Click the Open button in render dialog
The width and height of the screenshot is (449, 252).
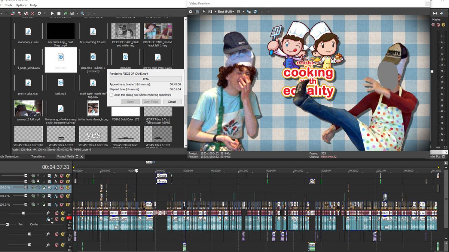(x=130, y=102)
